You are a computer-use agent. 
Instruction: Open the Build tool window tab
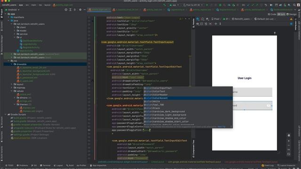tap(70, 165)
